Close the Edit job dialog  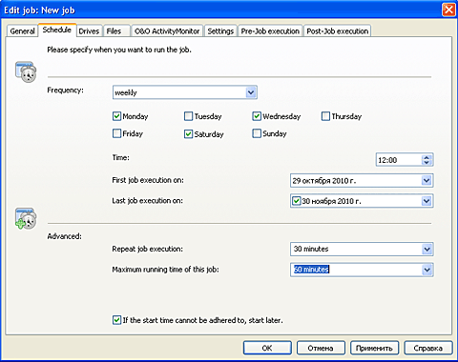448,10
